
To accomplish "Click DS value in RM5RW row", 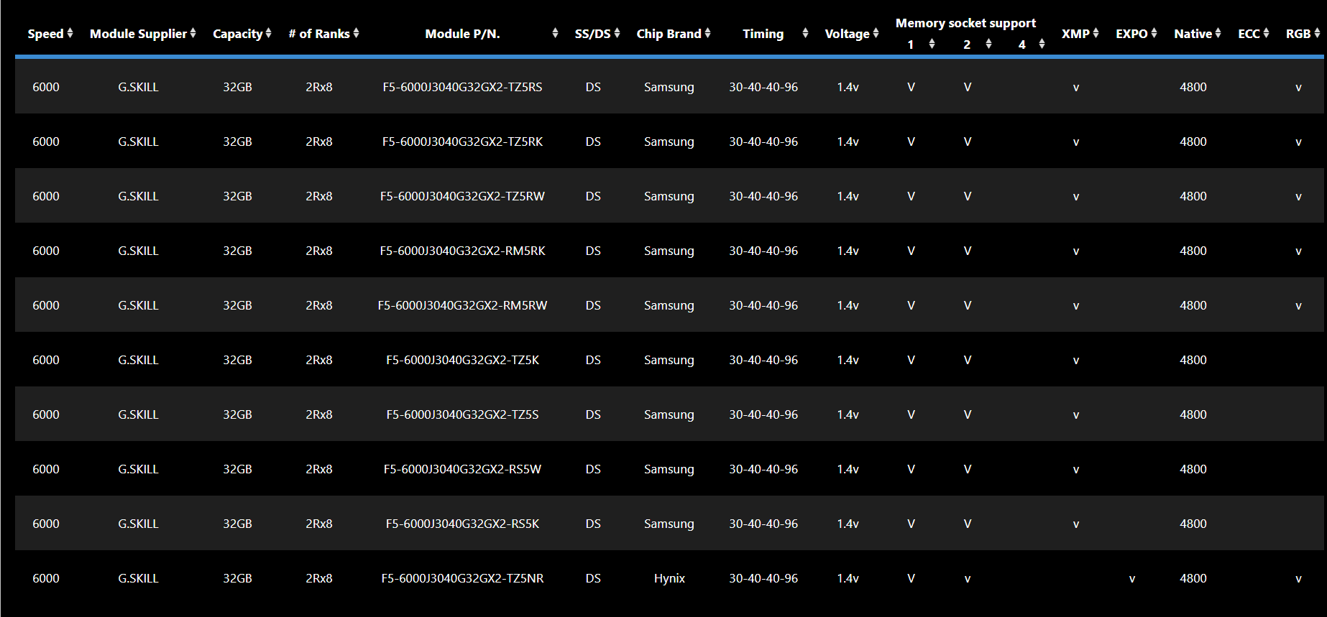I will (x=593, y=305).
